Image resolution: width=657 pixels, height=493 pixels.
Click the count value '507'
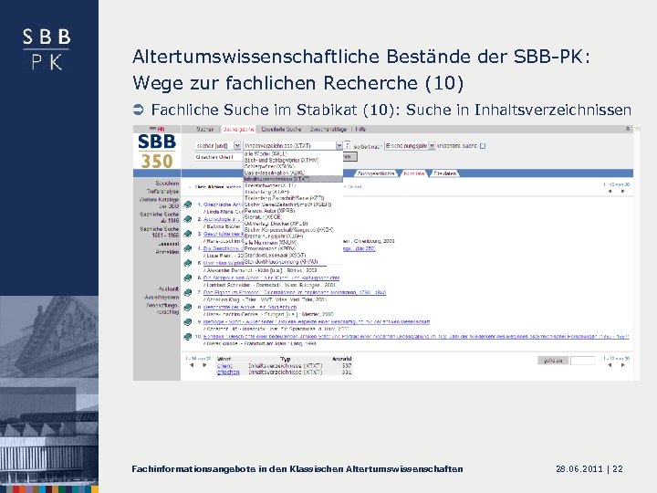(x=347, y=365)
